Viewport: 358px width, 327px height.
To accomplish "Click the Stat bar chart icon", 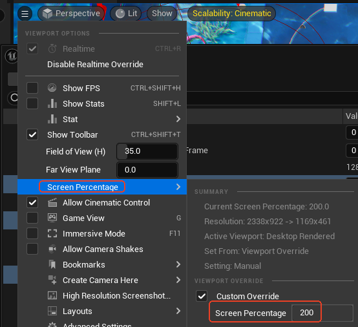I will pos(52,119).
